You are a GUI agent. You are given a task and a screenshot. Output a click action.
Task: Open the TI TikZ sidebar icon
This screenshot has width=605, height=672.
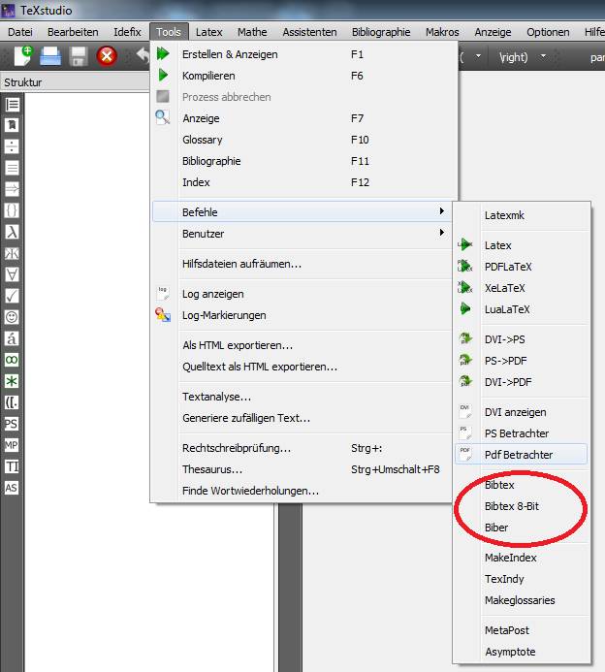12,466
